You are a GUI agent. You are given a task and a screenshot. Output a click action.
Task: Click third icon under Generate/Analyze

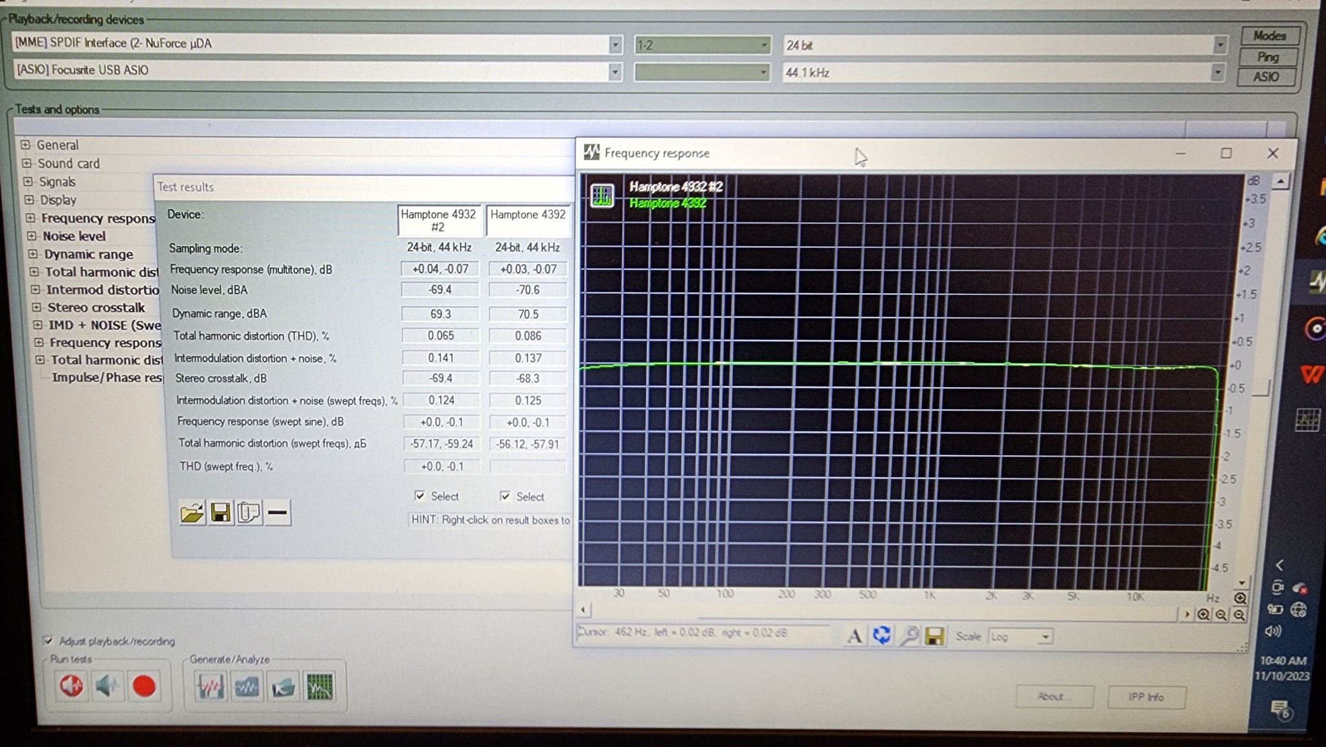(x=283, y=687)
